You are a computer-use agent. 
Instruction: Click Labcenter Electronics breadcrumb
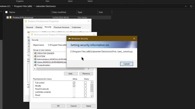tap(46, 6)
